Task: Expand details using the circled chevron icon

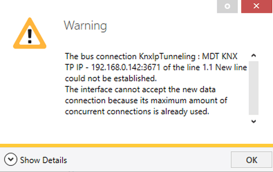Action: (10, 159)
